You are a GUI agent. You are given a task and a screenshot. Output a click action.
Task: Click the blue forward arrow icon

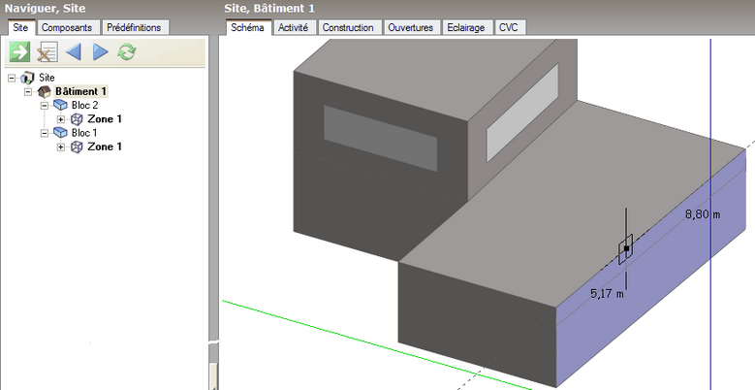pos(100,52)
